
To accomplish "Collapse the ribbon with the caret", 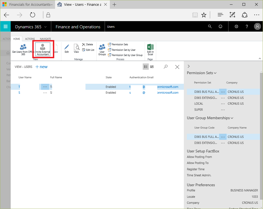I will pos(260,58).
